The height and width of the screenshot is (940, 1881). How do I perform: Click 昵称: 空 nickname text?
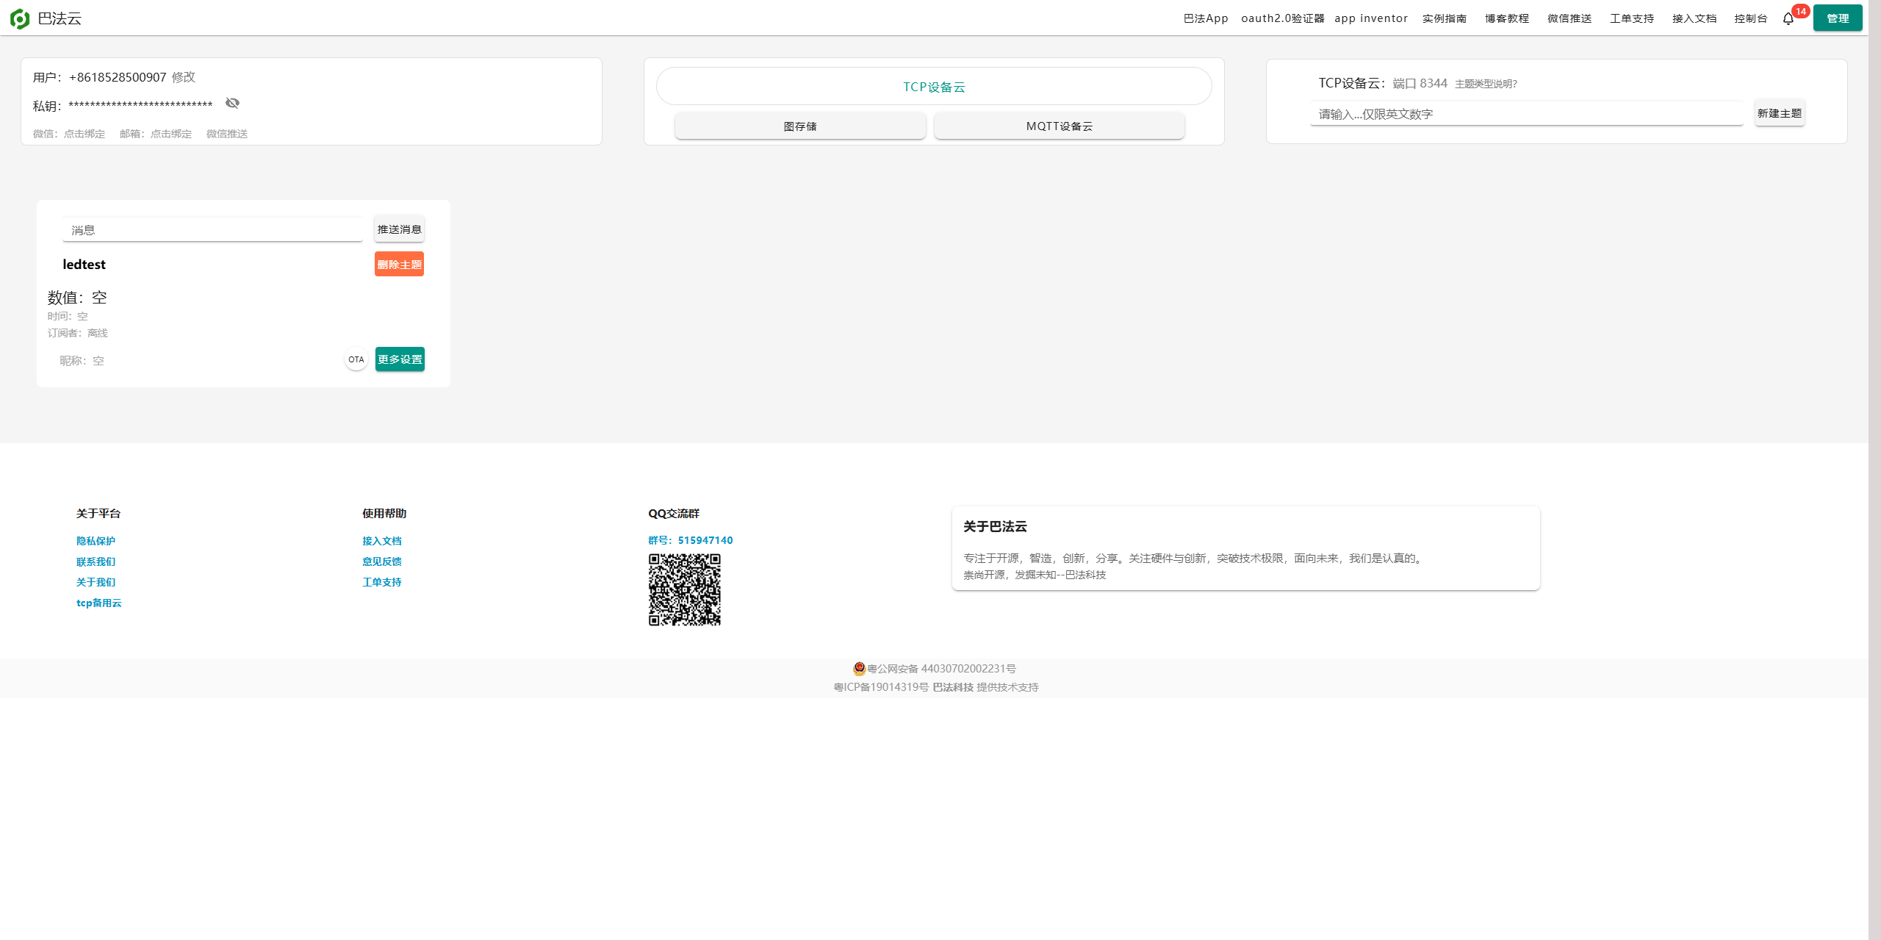(x=82, y=361)
